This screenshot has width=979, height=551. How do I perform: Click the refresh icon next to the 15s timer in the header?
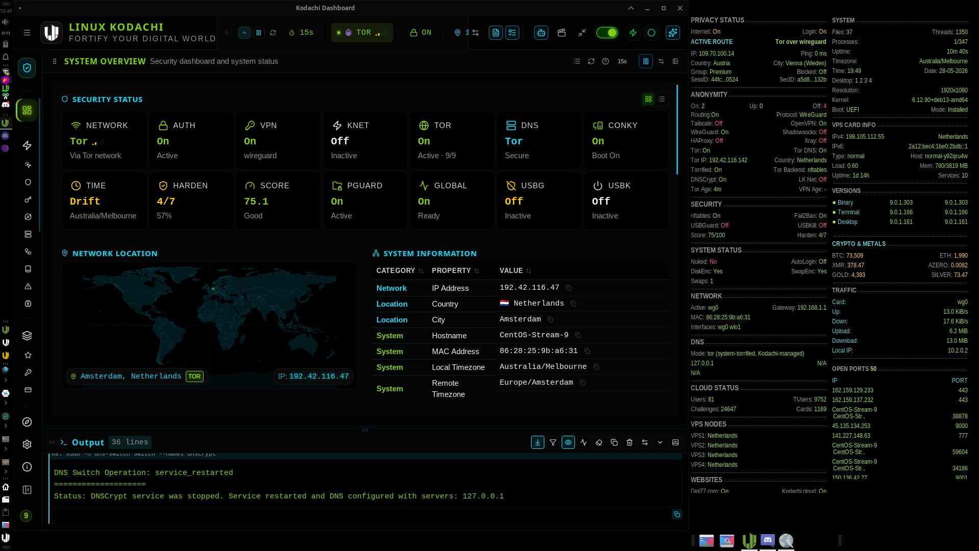[x=273, y=33]
